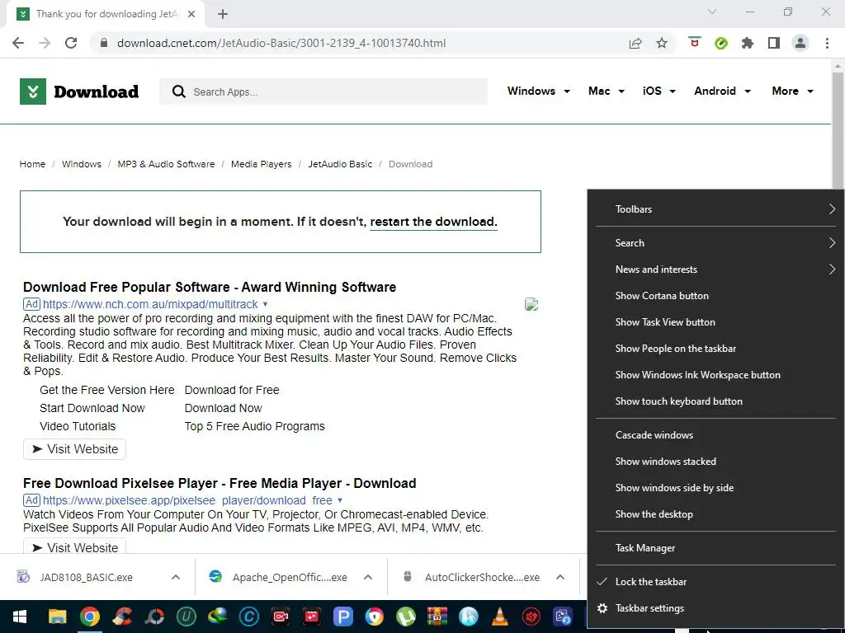Open Task Manager from context menu
845x633 pixels.
(715, 548)
